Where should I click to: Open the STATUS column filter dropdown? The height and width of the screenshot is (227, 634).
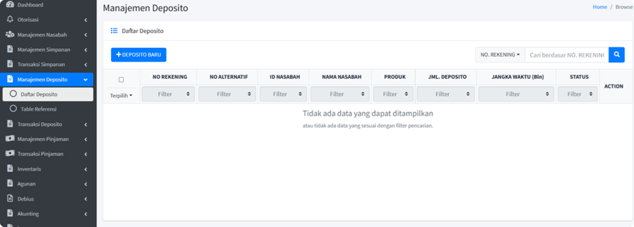pos(577,94)
